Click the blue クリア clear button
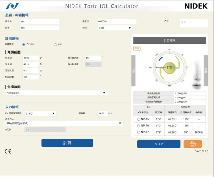 click(x=159, y=144)
